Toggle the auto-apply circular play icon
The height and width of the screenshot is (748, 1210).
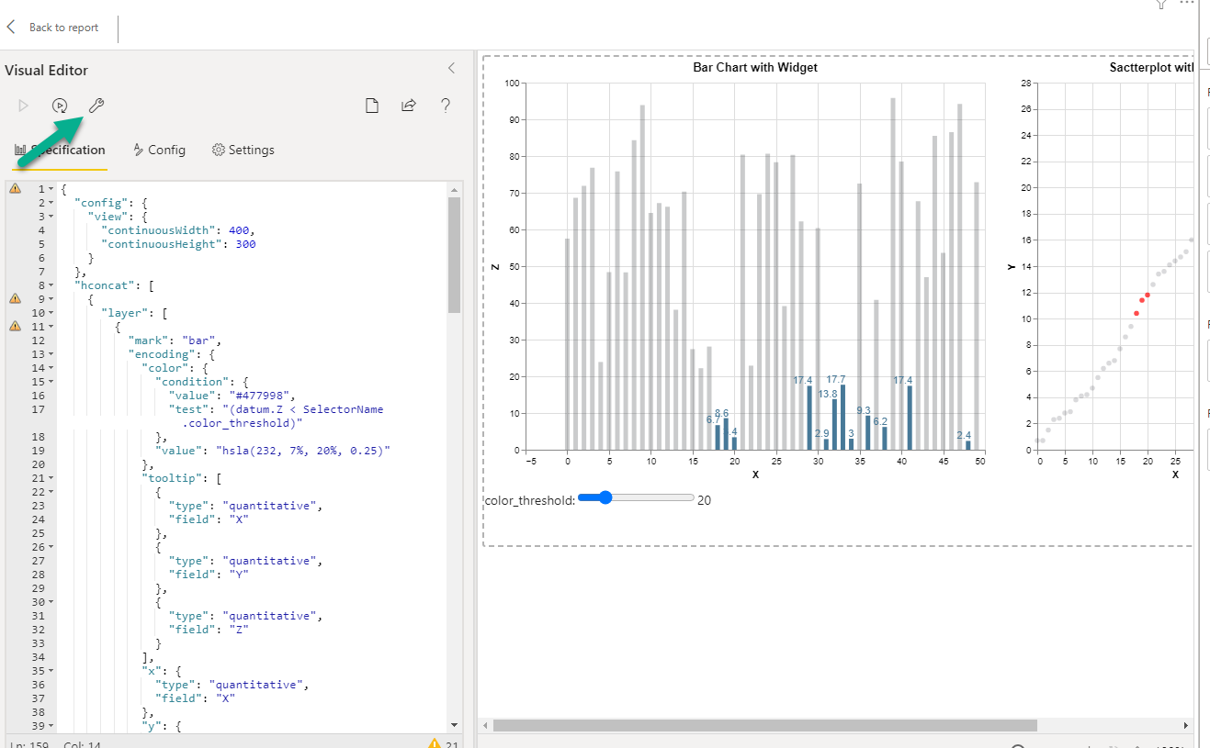click(x=60, y=106)
